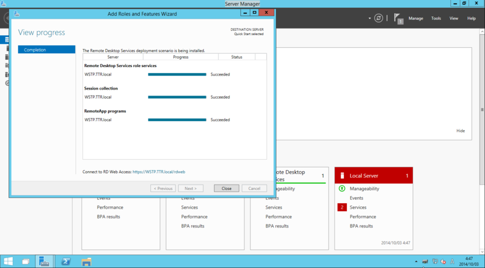Click the muted speaker tray icon

[x=443, y=261]
